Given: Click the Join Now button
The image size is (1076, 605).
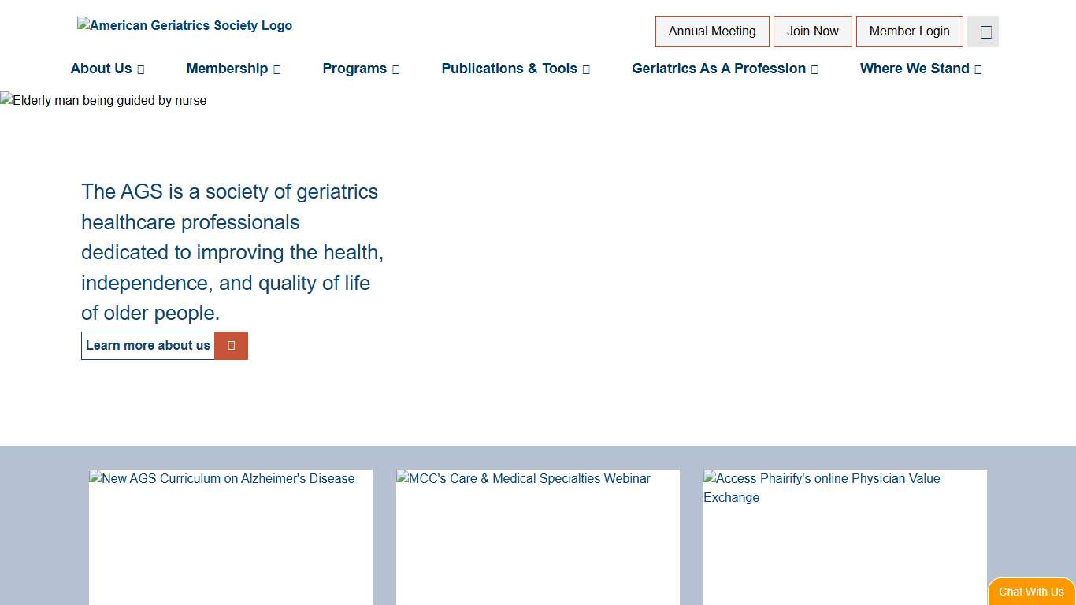Looking at the screenshot, I should point(812,31).
